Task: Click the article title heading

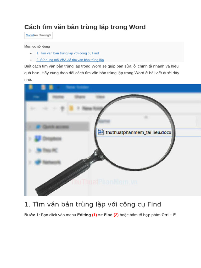Action: point(85,27)
